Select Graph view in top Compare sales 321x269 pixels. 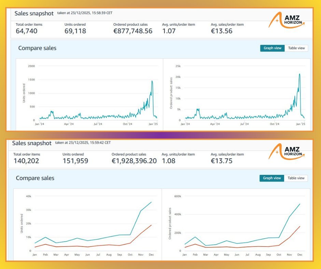click(272, 48)
